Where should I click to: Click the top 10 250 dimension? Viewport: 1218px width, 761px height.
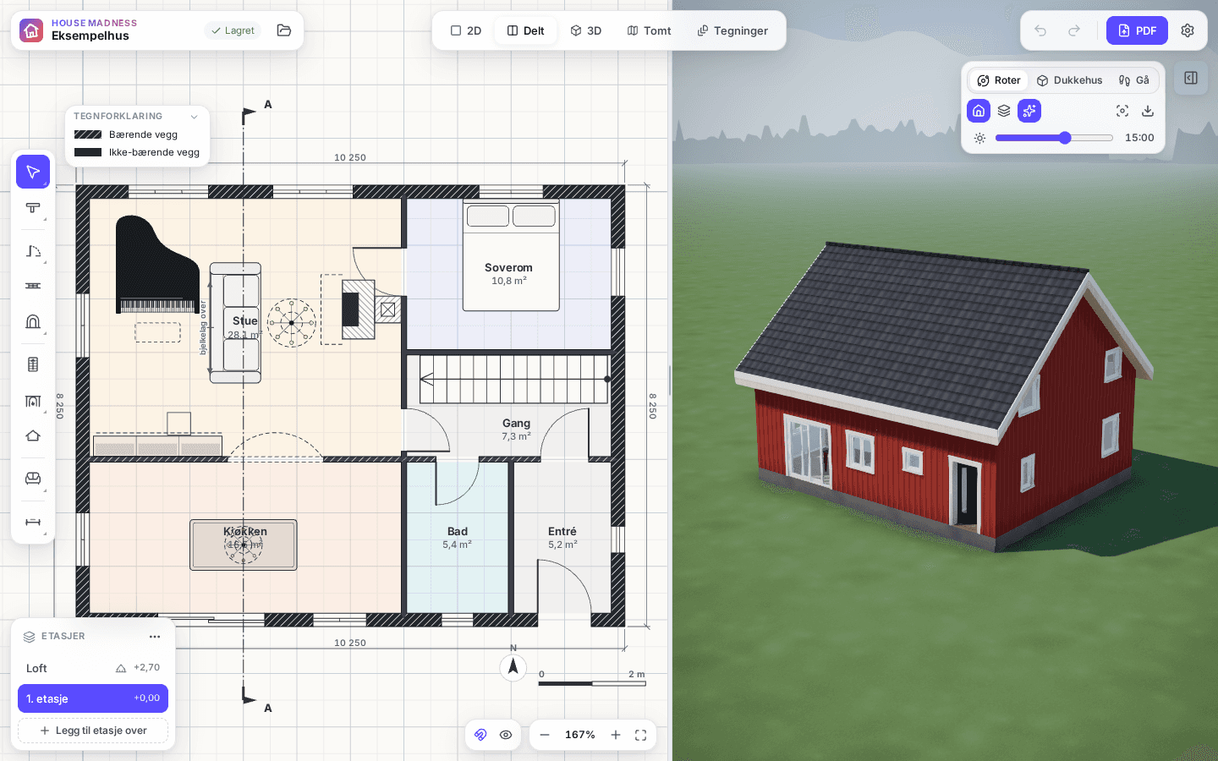[350, 158]
